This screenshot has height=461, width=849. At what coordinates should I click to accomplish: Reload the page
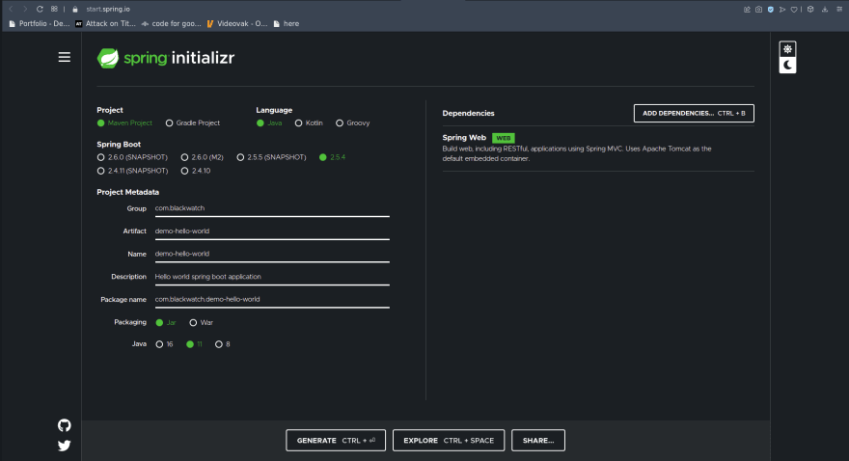coord(40,10)
